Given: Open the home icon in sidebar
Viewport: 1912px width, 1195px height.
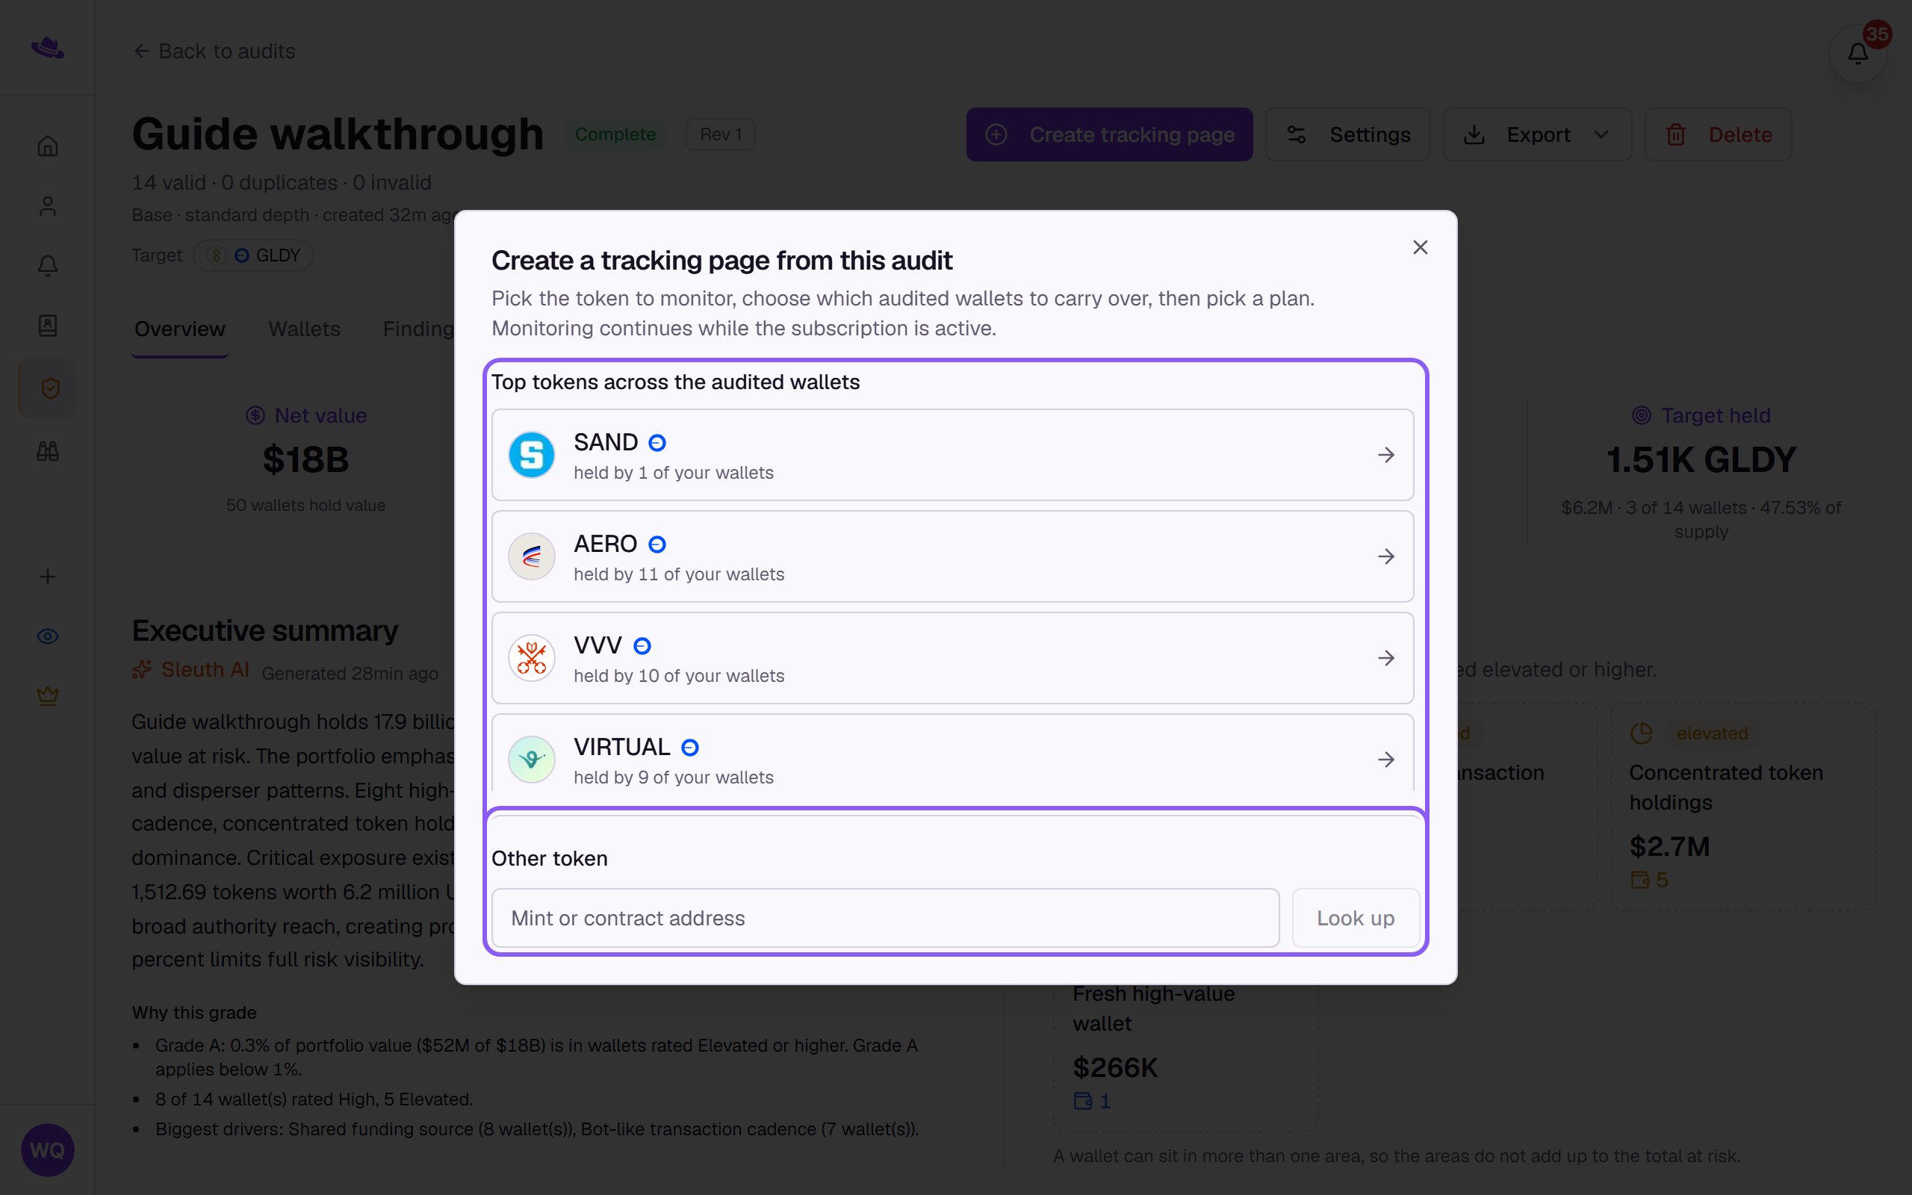Looking at the screenshot, I should point(47,146).
